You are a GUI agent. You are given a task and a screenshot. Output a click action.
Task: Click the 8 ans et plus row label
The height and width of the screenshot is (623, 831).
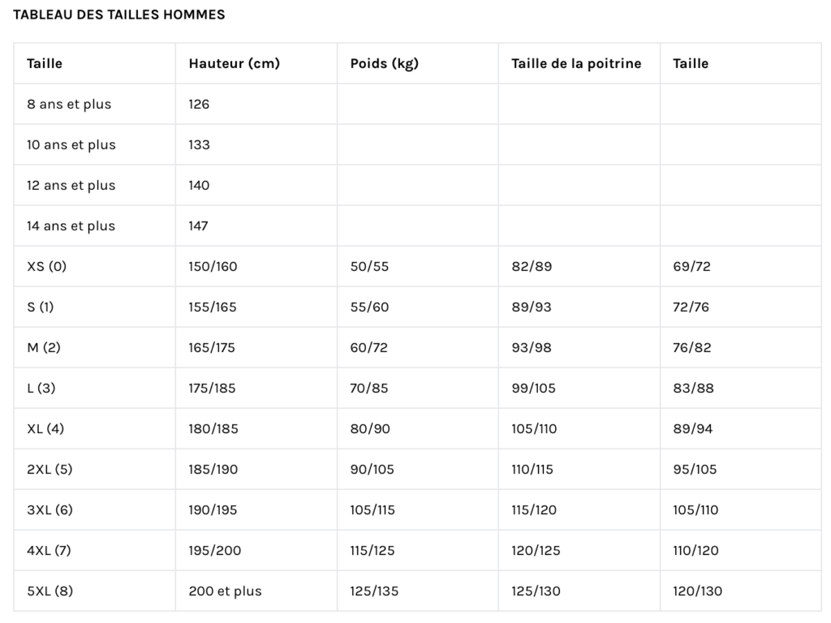69,105
